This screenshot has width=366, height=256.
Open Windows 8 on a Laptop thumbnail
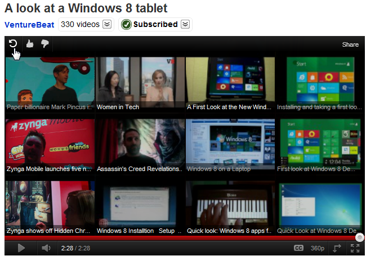230,146
